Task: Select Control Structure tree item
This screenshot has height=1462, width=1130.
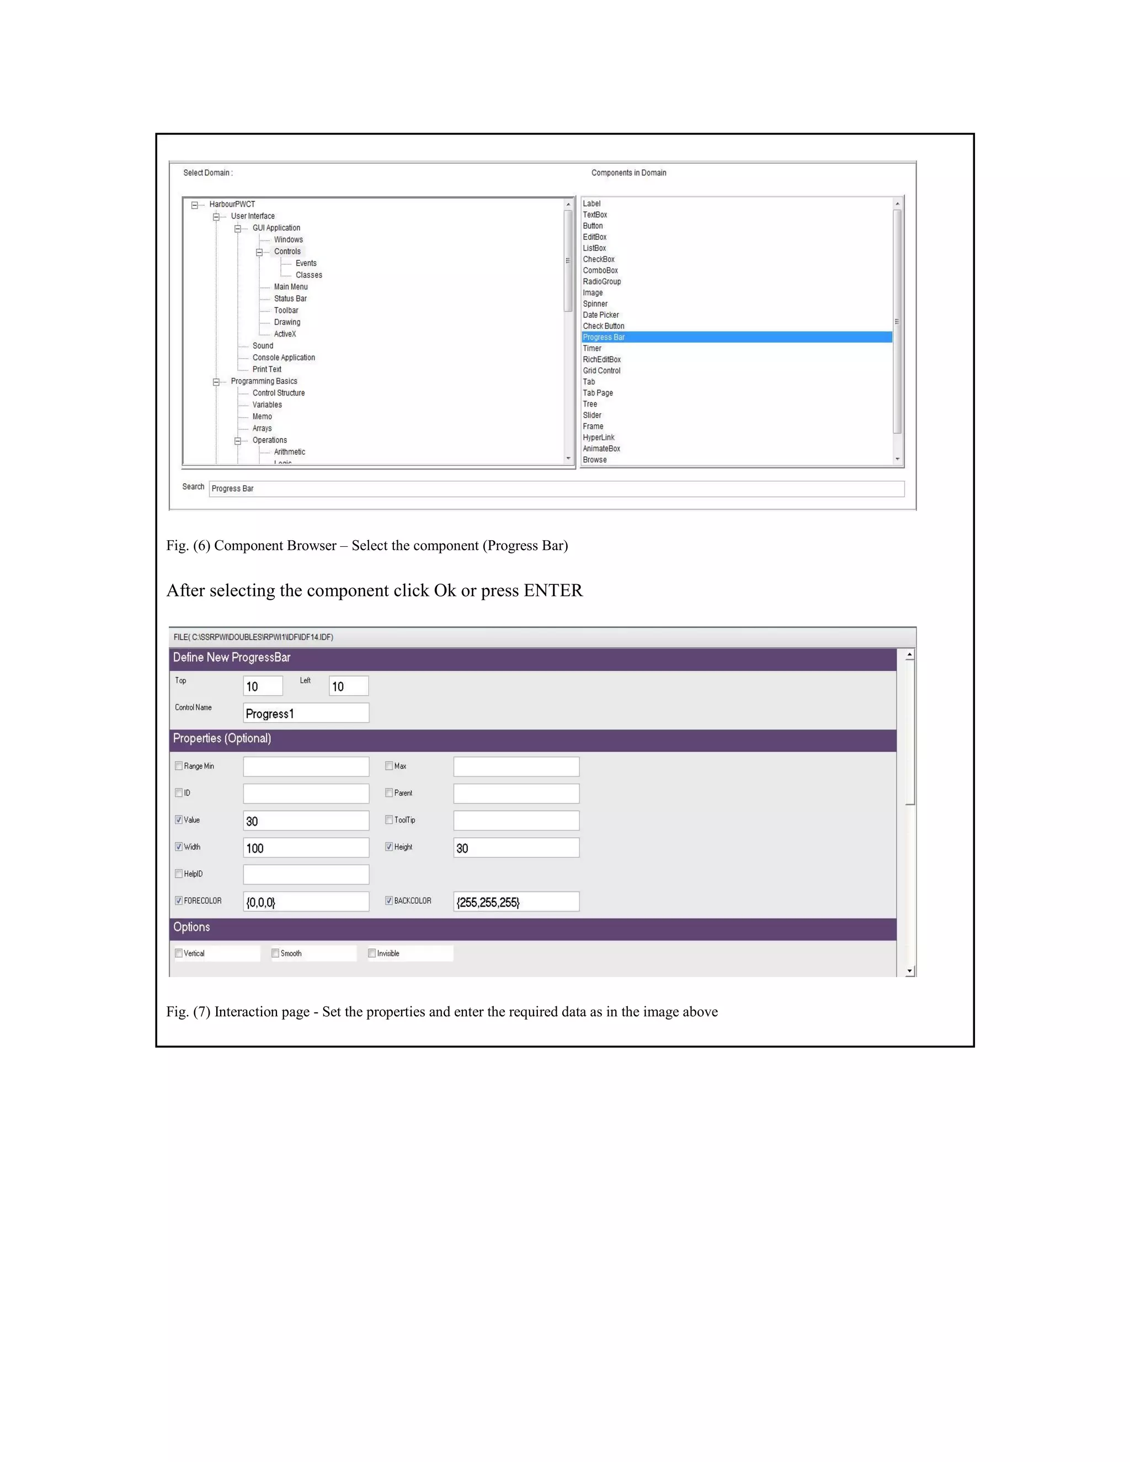Action: tap(279, 393)
